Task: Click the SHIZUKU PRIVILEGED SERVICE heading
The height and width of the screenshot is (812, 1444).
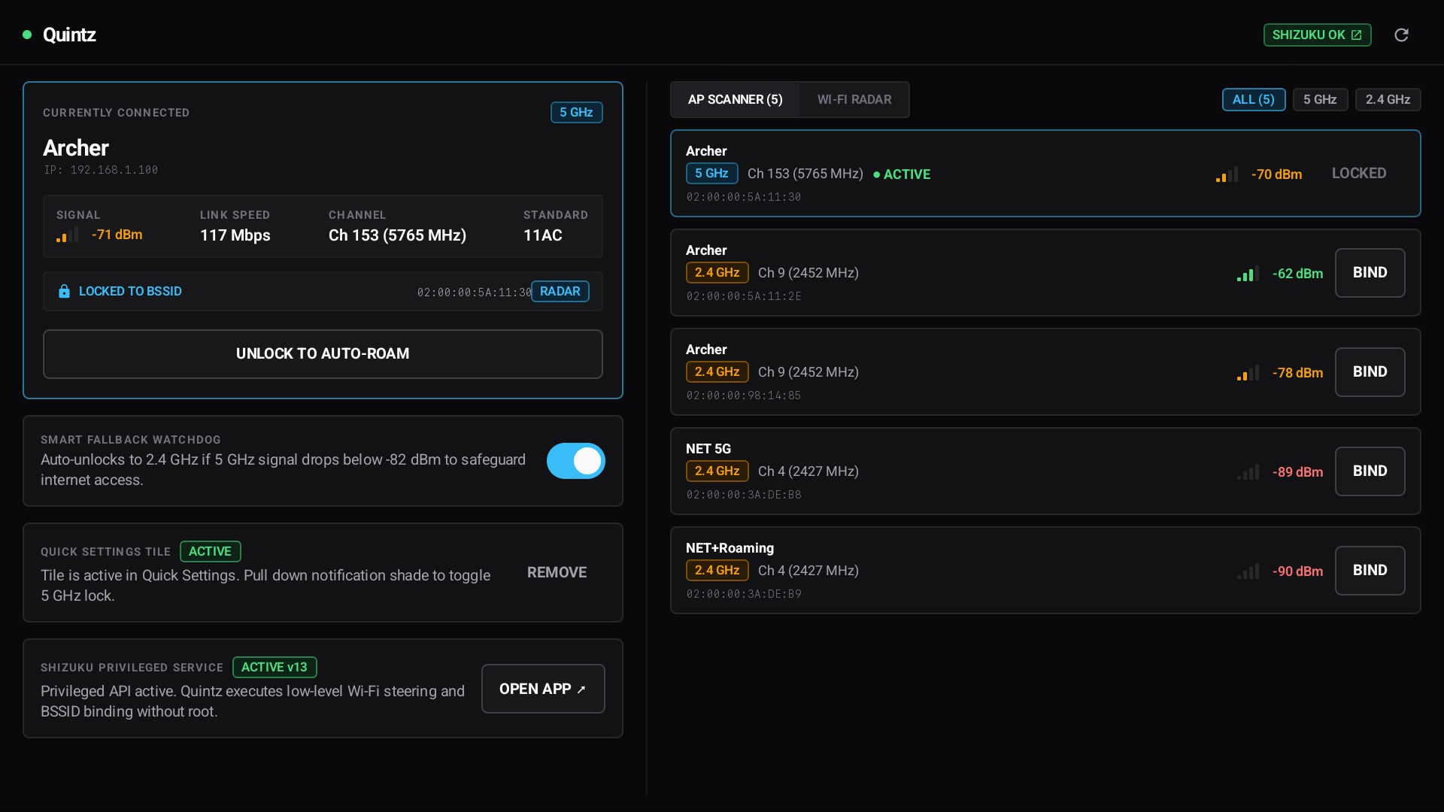Action: 132,668
